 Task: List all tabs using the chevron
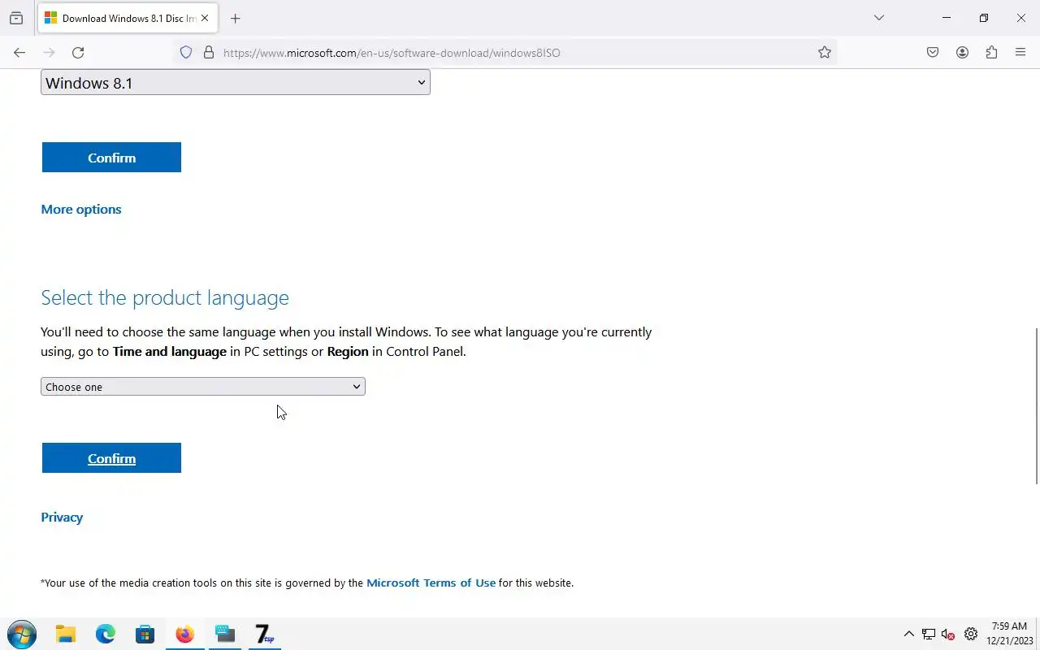[878, 18]
